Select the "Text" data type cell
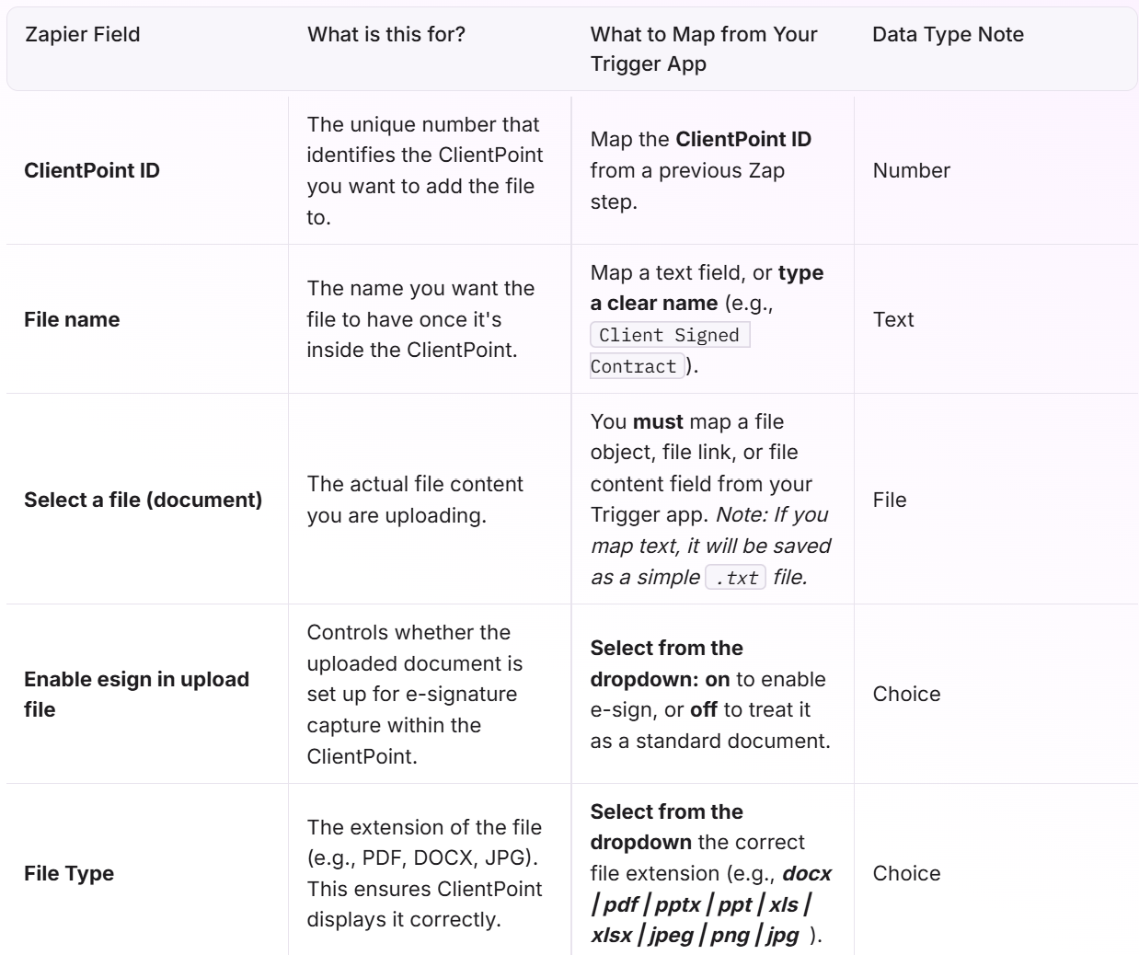Viewport: 1139px width, 955px height. (893, 319)
